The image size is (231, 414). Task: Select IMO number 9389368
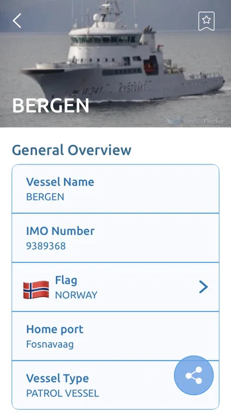pos(46,246)
